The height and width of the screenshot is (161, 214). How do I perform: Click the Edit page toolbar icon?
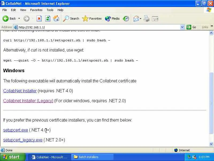pyautogui.click(x=155, y=19)
